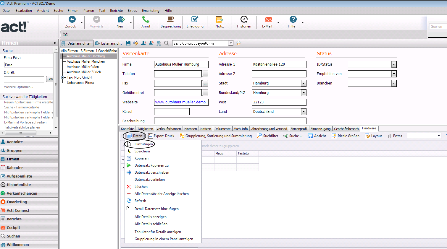This screenshot has height=249, width=447.
Task: Open Export-Druck in the Hardware toolbar
Action: [x=161, y=136]
